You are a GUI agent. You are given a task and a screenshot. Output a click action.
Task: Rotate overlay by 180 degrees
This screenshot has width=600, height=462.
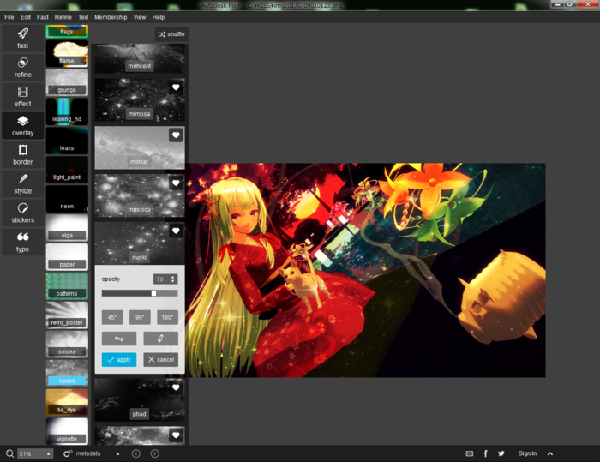[167, 317]
